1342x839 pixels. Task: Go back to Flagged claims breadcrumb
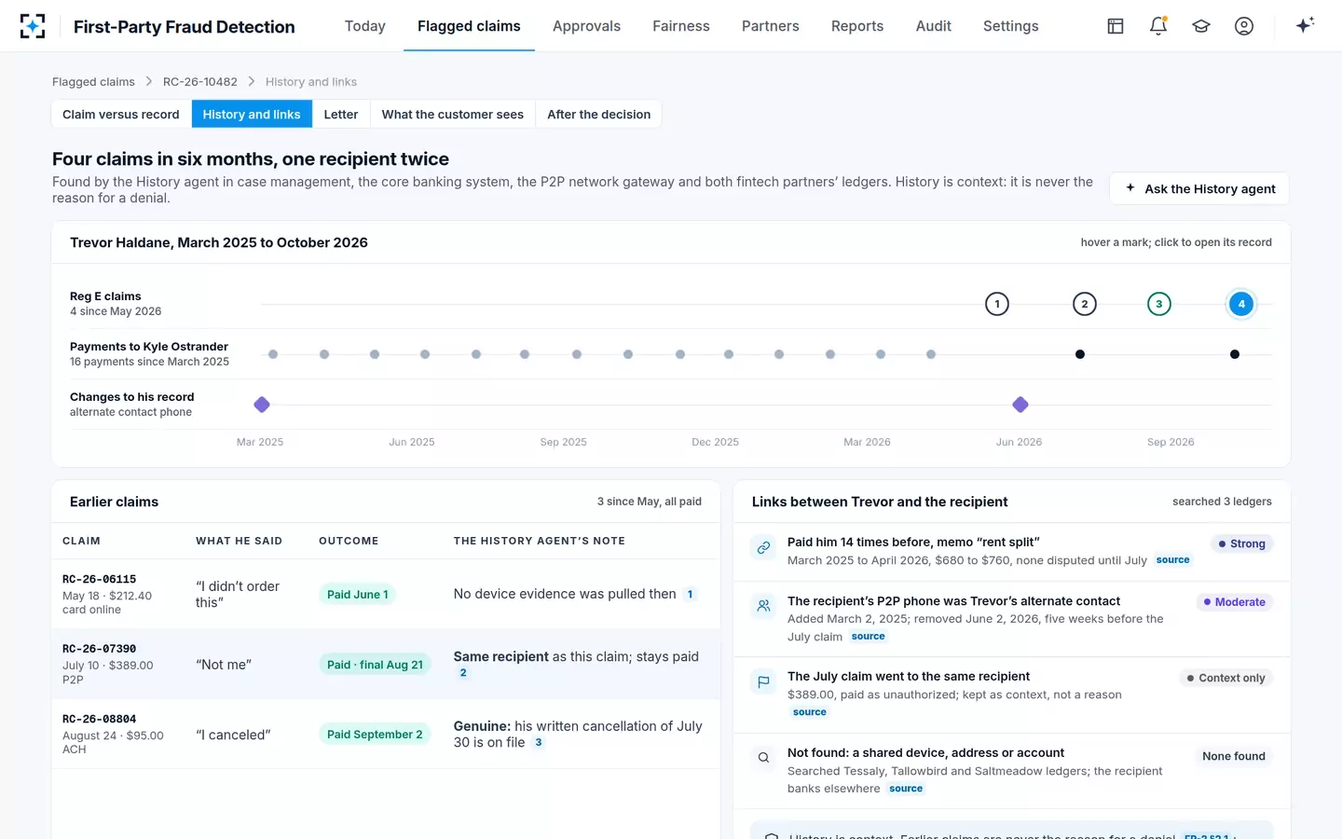[93, 82]
